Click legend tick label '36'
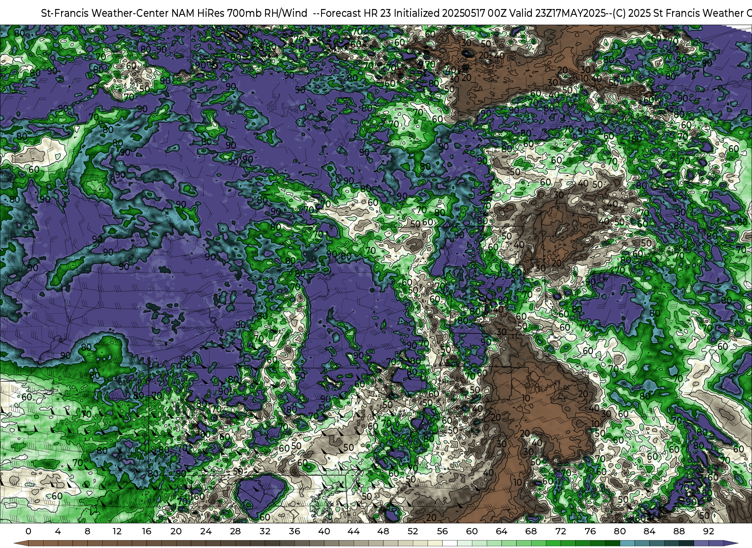Image resolution: width=752 pixels, height=548 pixels. point(295,532)
